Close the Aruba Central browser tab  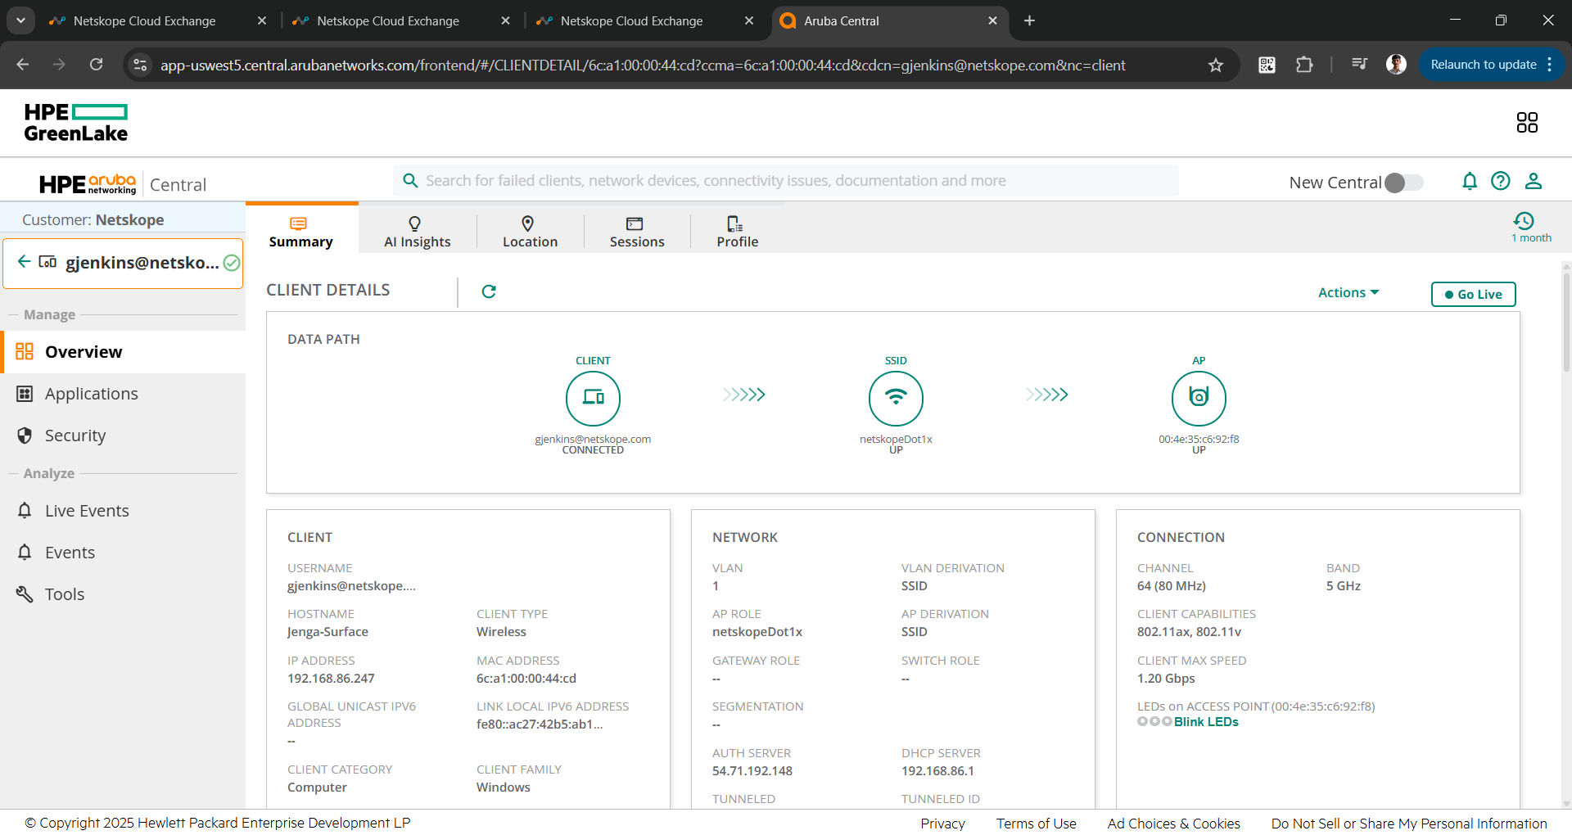pos(992,20)
